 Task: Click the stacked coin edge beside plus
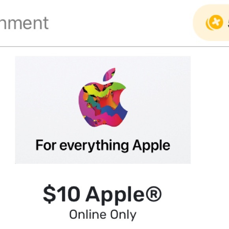click(208, 25)
